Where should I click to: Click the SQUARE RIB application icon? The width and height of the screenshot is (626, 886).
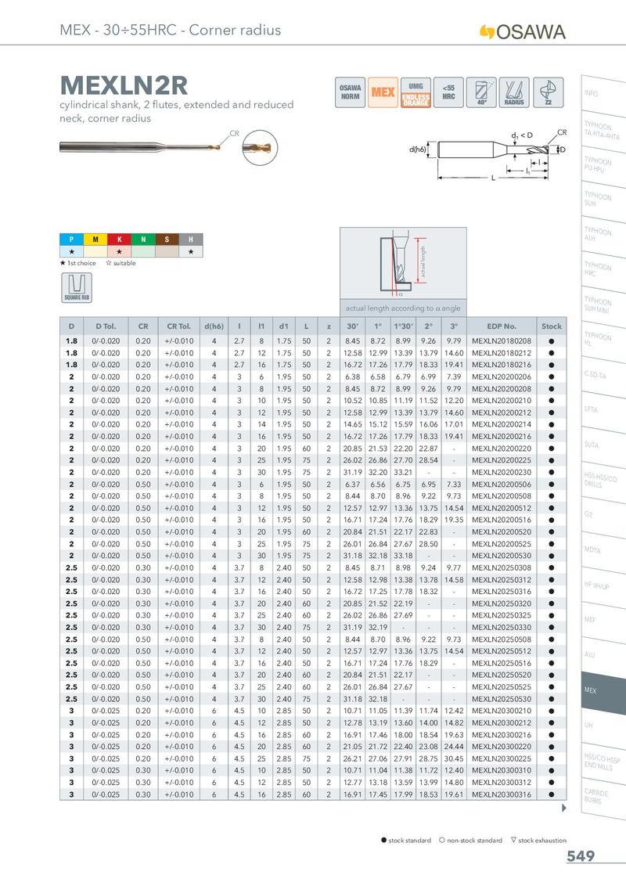76,287
